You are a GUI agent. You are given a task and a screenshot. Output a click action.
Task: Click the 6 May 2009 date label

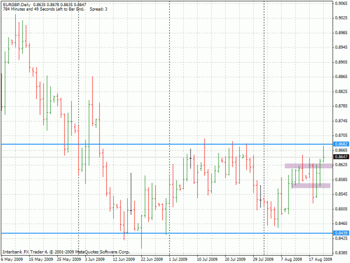point(12,260)
